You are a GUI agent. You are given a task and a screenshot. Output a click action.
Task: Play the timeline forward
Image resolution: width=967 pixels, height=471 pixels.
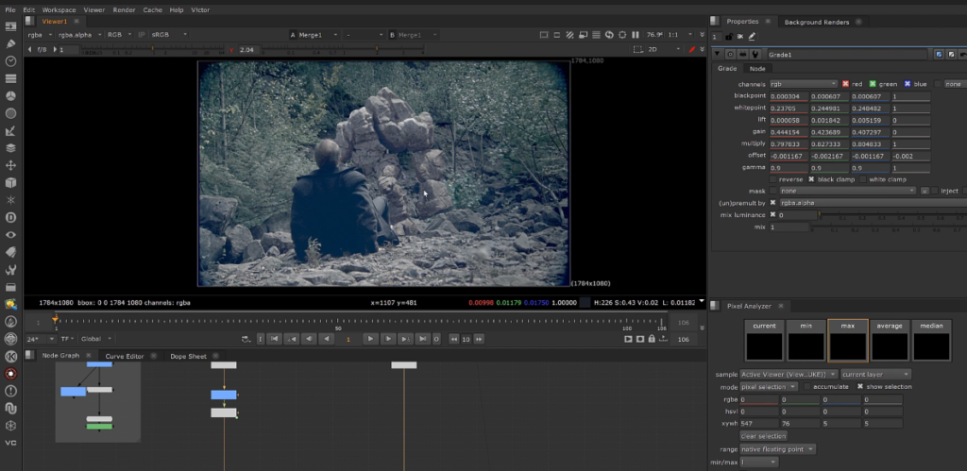pyautogui.click(x=371, y=338)
